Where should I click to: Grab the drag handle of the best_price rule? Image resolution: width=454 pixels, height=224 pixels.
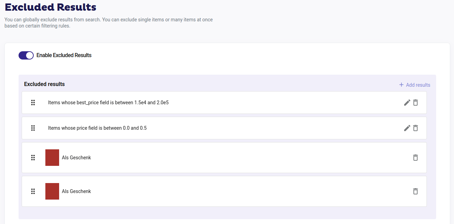(x=33, y=103)
